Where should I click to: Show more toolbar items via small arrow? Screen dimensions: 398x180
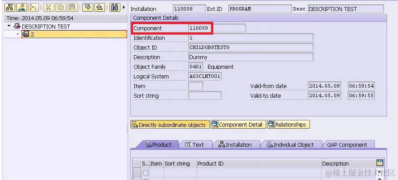pyautogui.click(x=124, y=7)
